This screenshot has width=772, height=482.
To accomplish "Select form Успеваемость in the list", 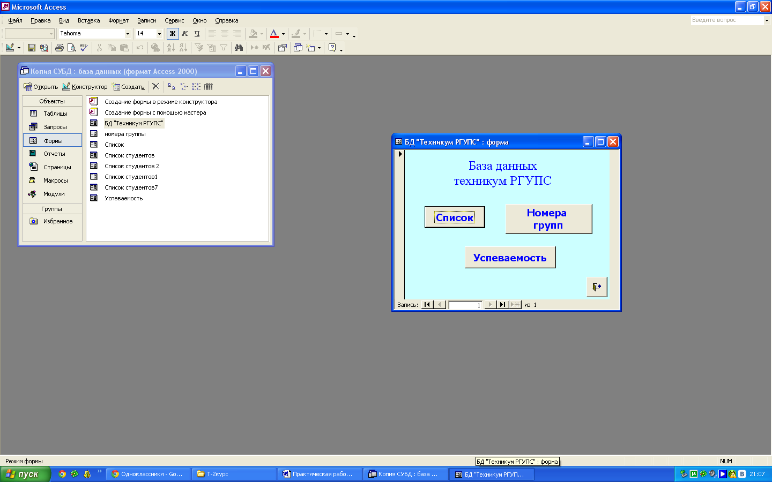I will click(x=124, y=198).
